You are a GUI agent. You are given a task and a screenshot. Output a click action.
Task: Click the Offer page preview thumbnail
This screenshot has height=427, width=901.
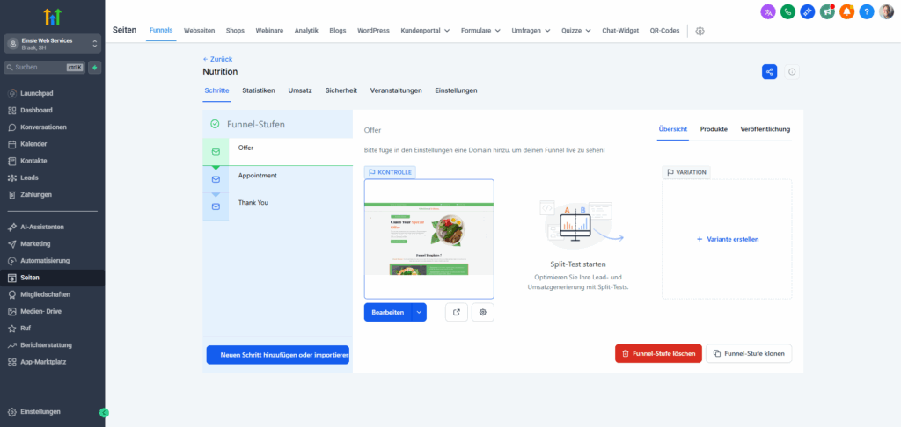point(429,238)
